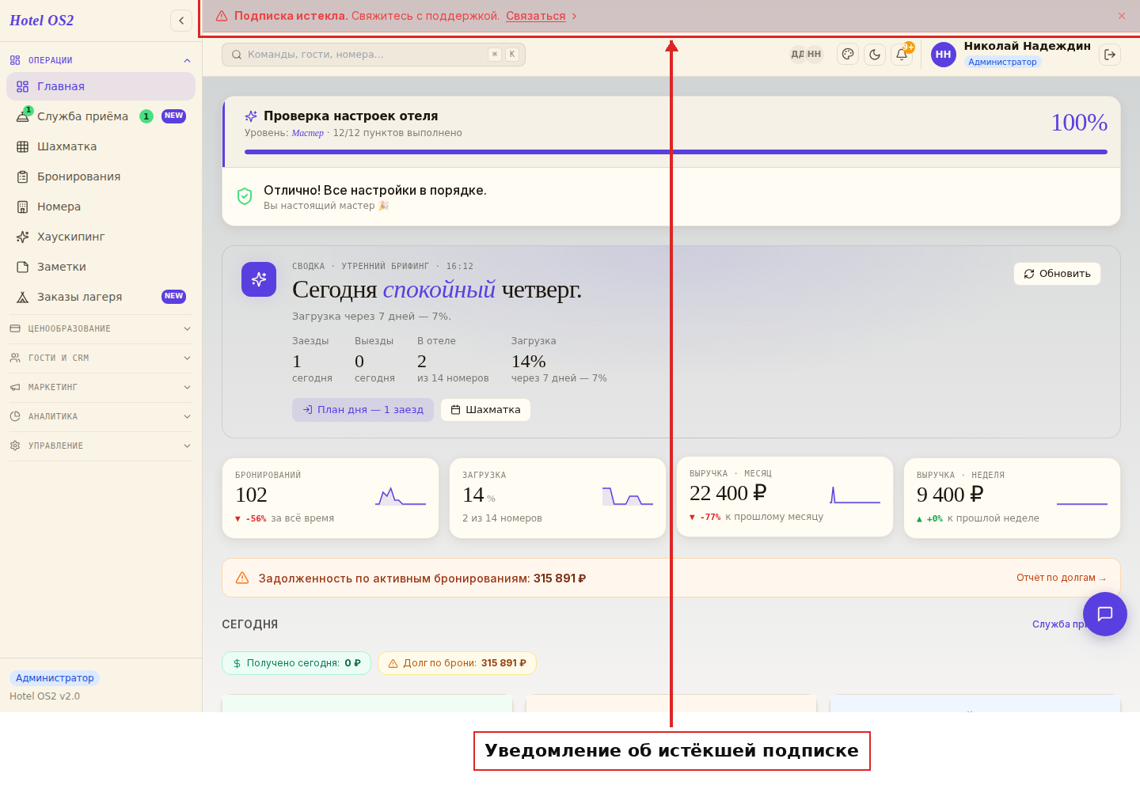Click the green shield check icon
This screenshot has height=789, width=1140.
(245, 196)
